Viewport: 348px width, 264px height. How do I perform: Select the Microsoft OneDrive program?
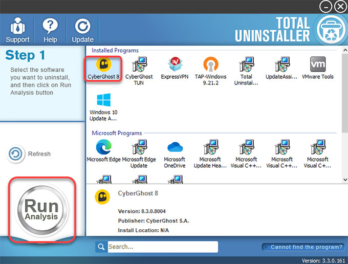(175, 153)
